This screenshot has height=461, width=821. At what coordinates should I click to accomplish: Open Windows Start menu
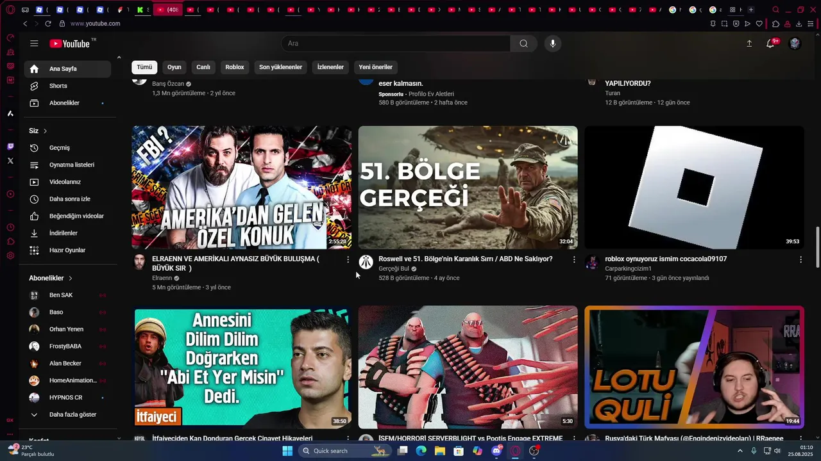pyautogui.click(x=287, y=451)
